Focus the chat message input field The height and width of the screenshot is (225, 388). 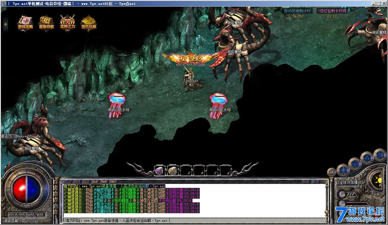click(194, 220)
